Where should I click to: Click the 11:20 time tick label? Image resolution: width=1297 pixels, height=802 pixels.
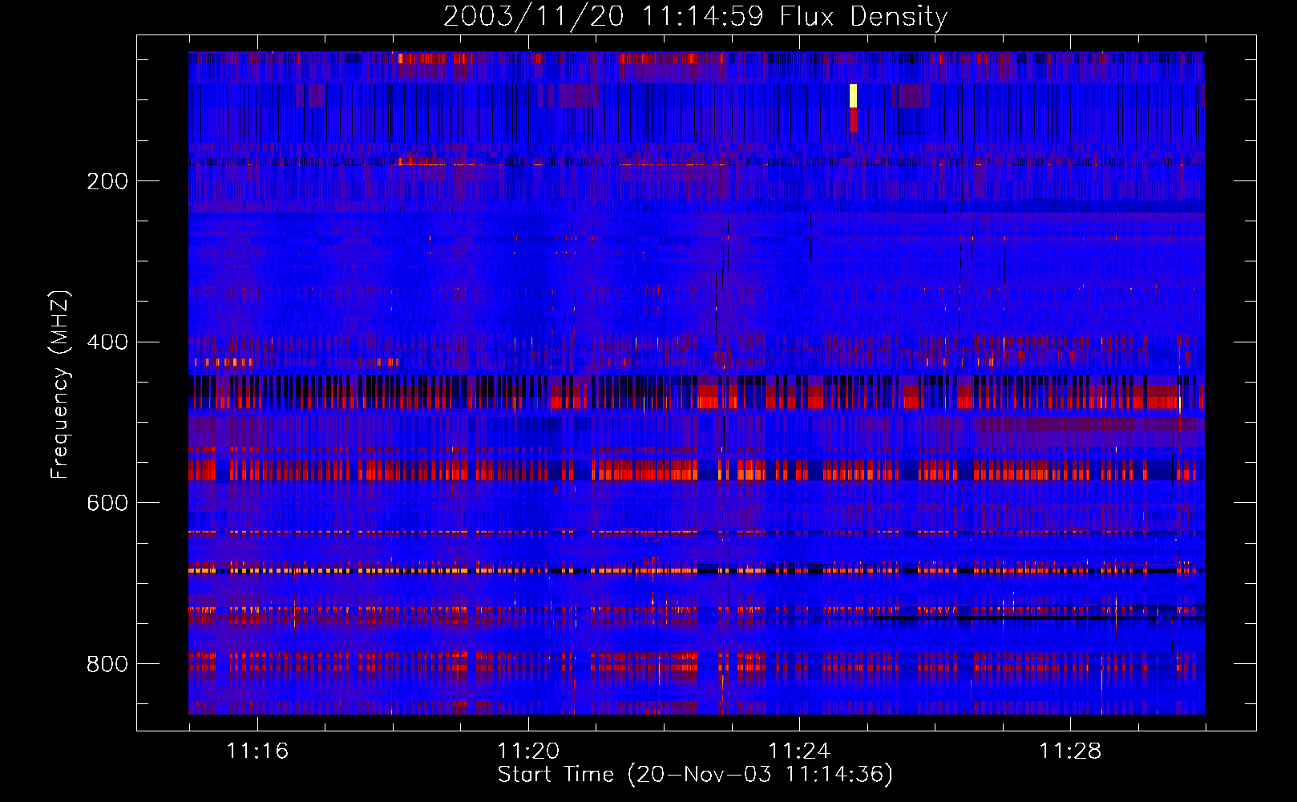coord(528,751)
